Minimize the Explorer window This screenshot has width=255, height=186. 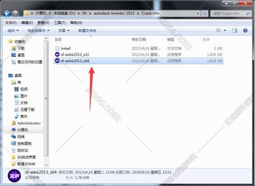(226, 3)
